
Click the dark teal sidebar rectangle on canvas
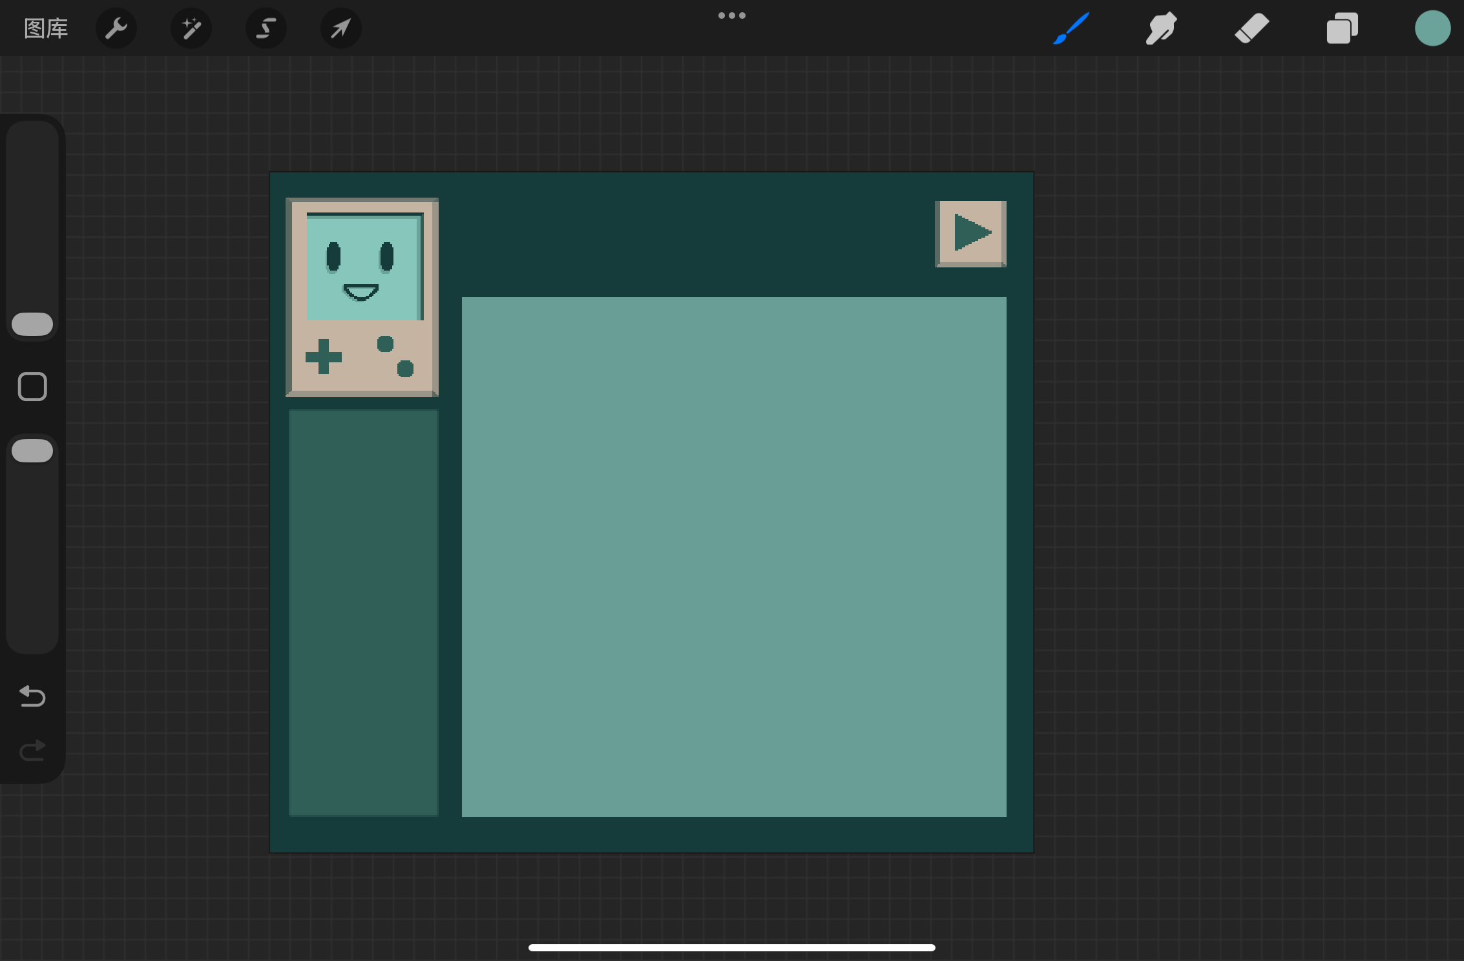[363, 612]
